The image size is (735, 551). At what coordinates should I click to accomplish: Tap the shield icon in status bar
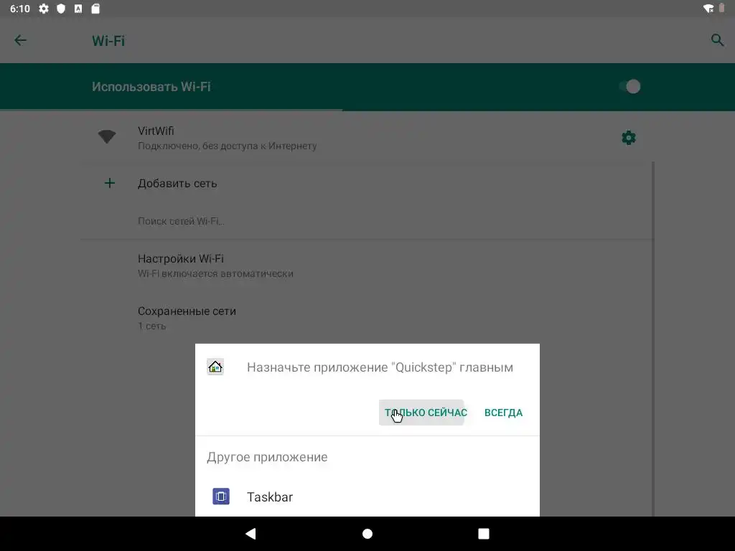(61, 9)
